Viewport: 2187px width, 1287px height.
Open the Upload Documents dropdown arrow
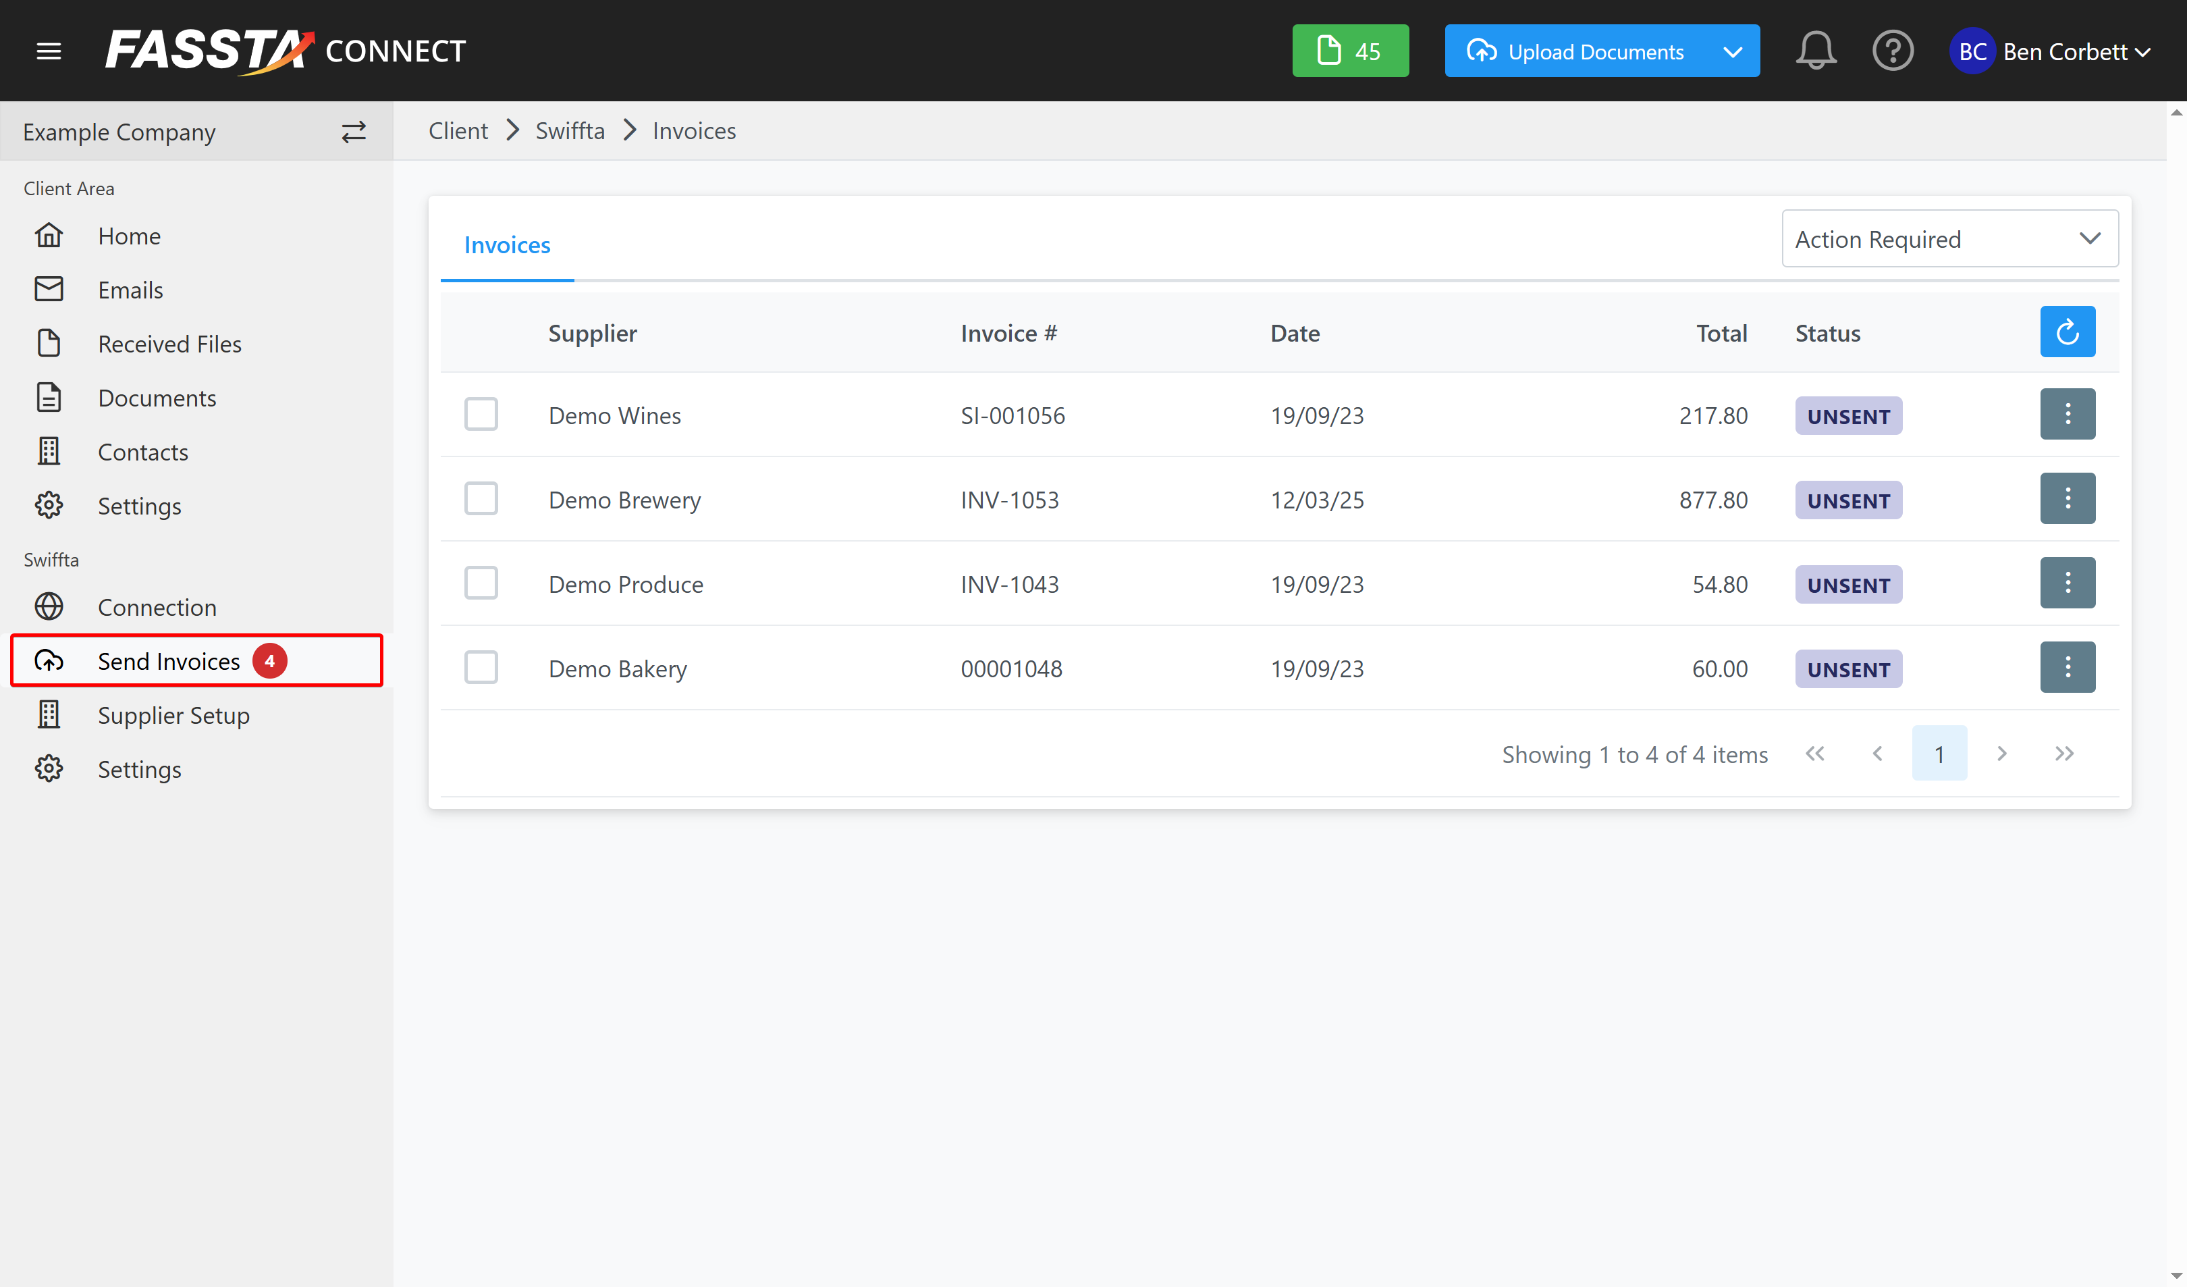point(1732,51)
